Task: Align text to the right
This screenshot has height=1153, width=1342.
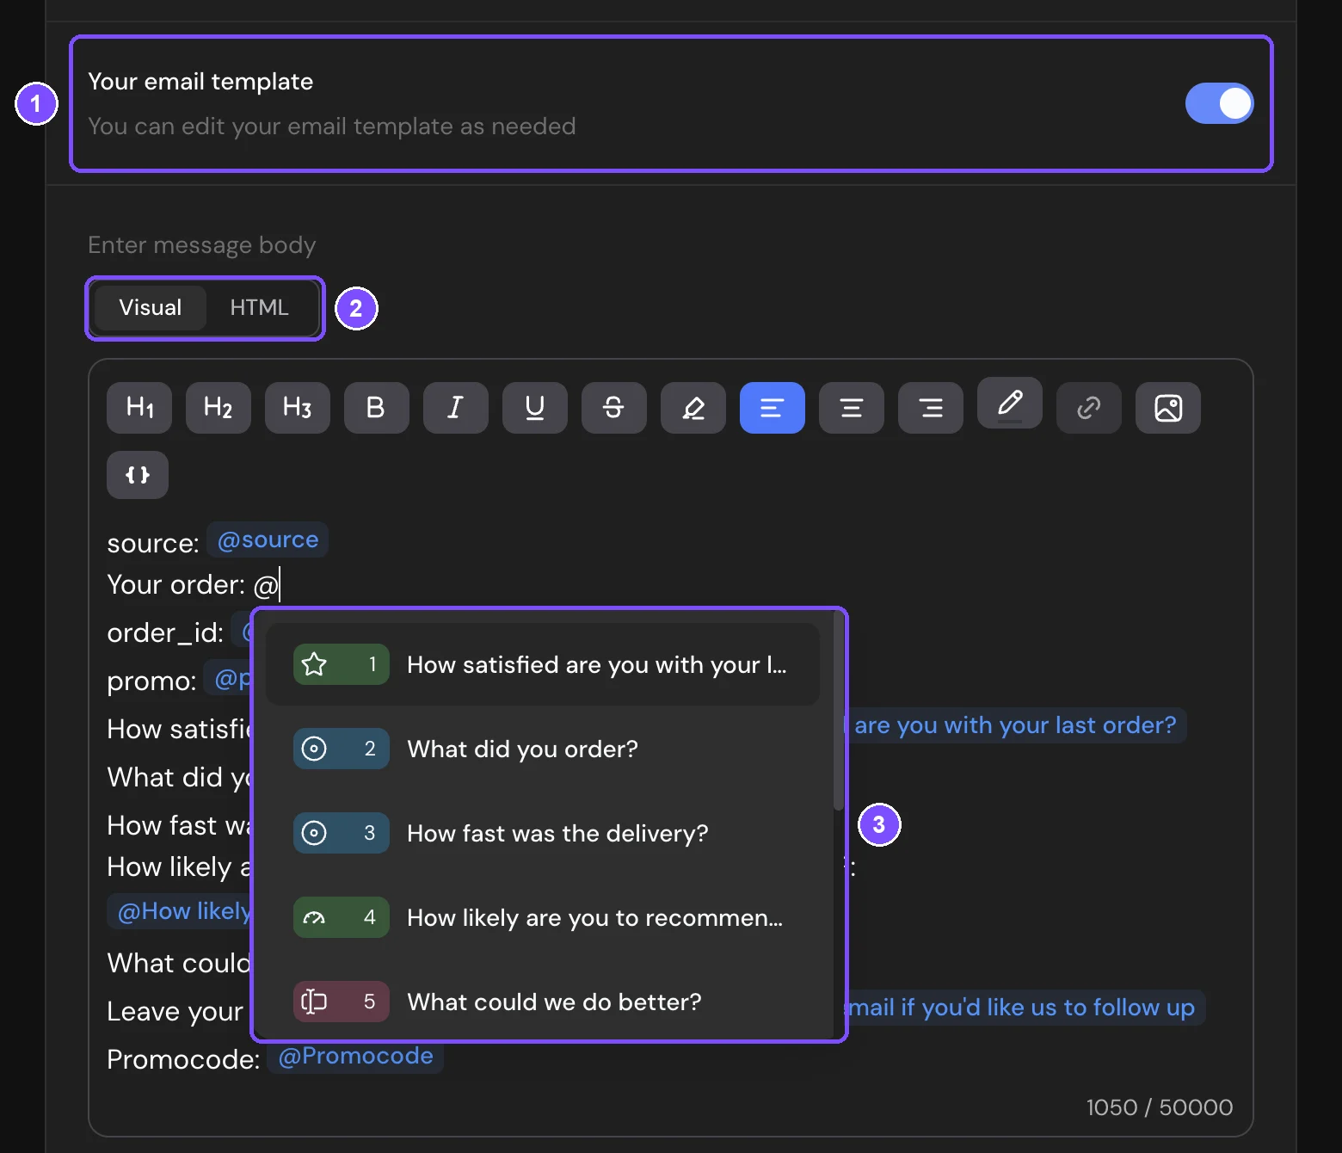Action: click(931, 408)
